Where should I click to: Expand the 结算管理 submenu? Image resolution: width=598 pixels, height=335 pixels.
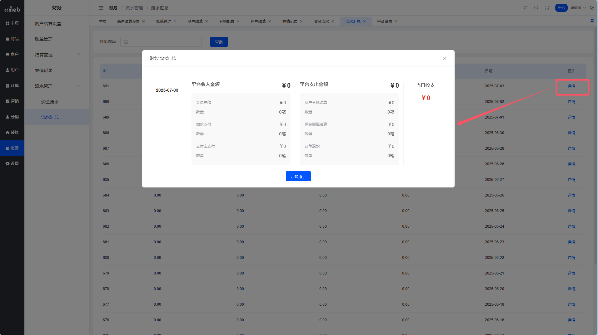coord(57,55)
